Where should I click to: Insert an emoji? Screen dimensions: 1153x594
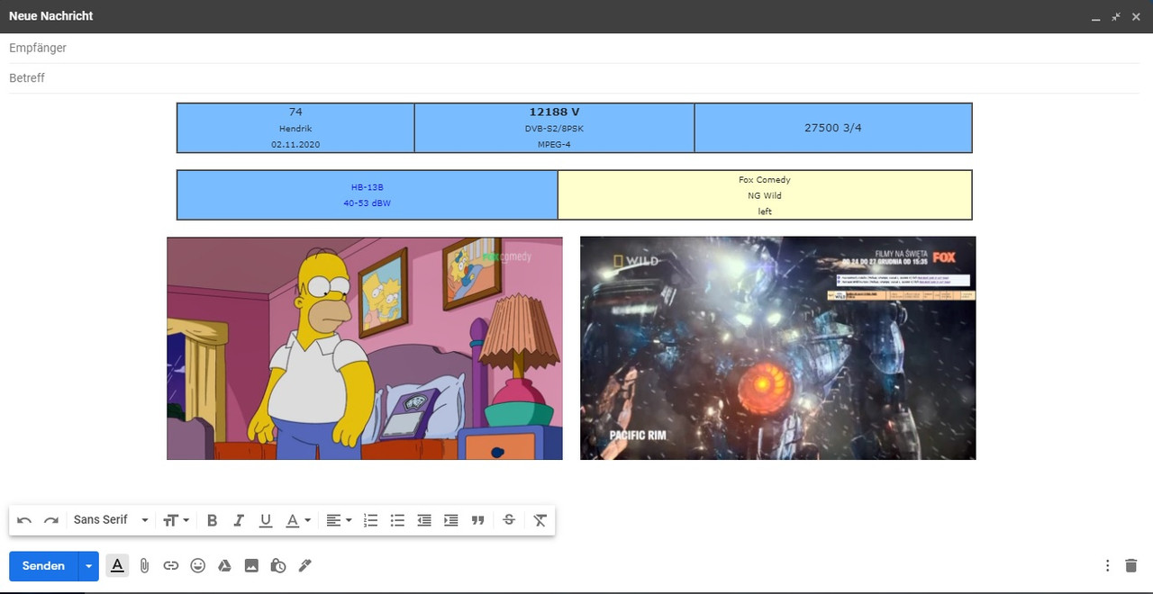click(x=198, y=565)
